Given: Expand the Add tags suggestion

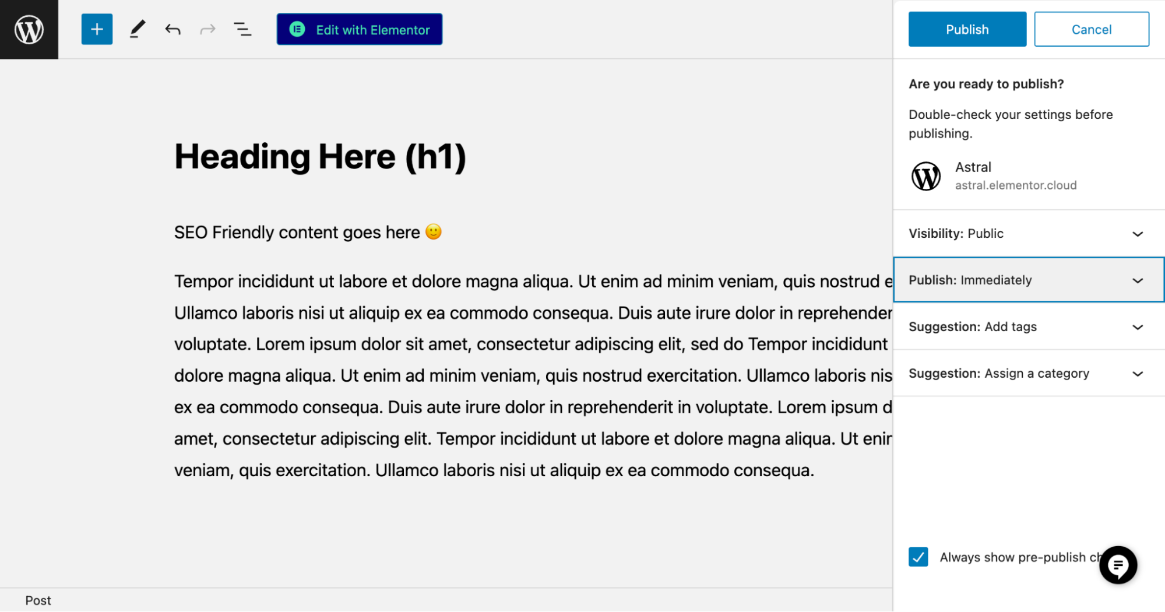Looking at the screenshot, I should [1028, 327].
